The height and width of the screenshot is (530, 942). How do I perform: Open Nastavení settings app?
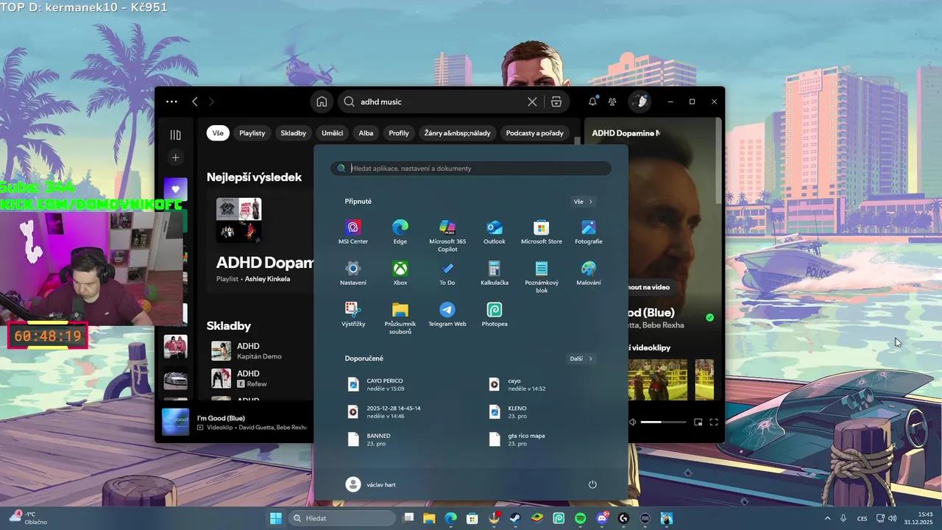pos(353,273)
